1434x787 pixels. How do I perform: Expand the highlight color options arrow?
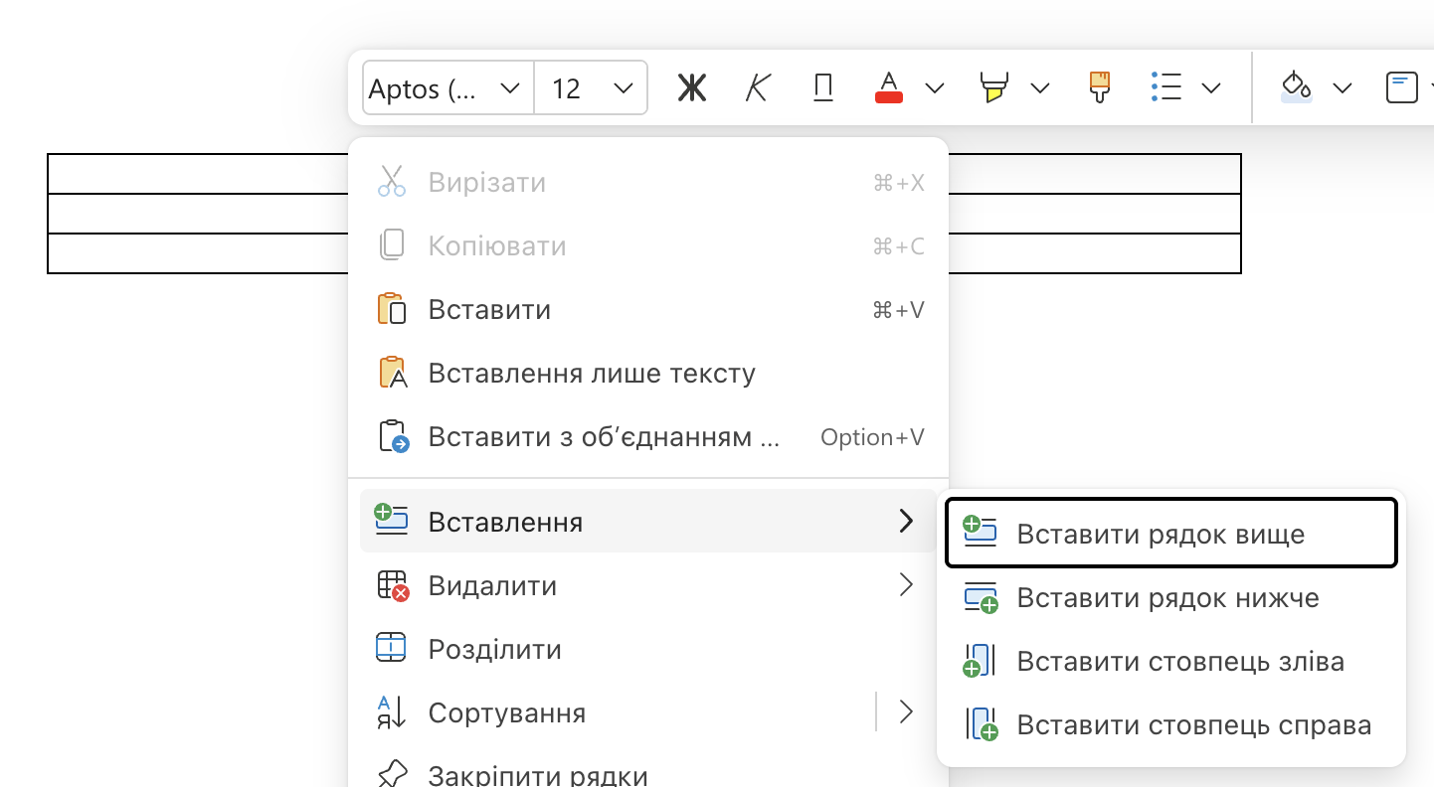(x=1040, y=88)
